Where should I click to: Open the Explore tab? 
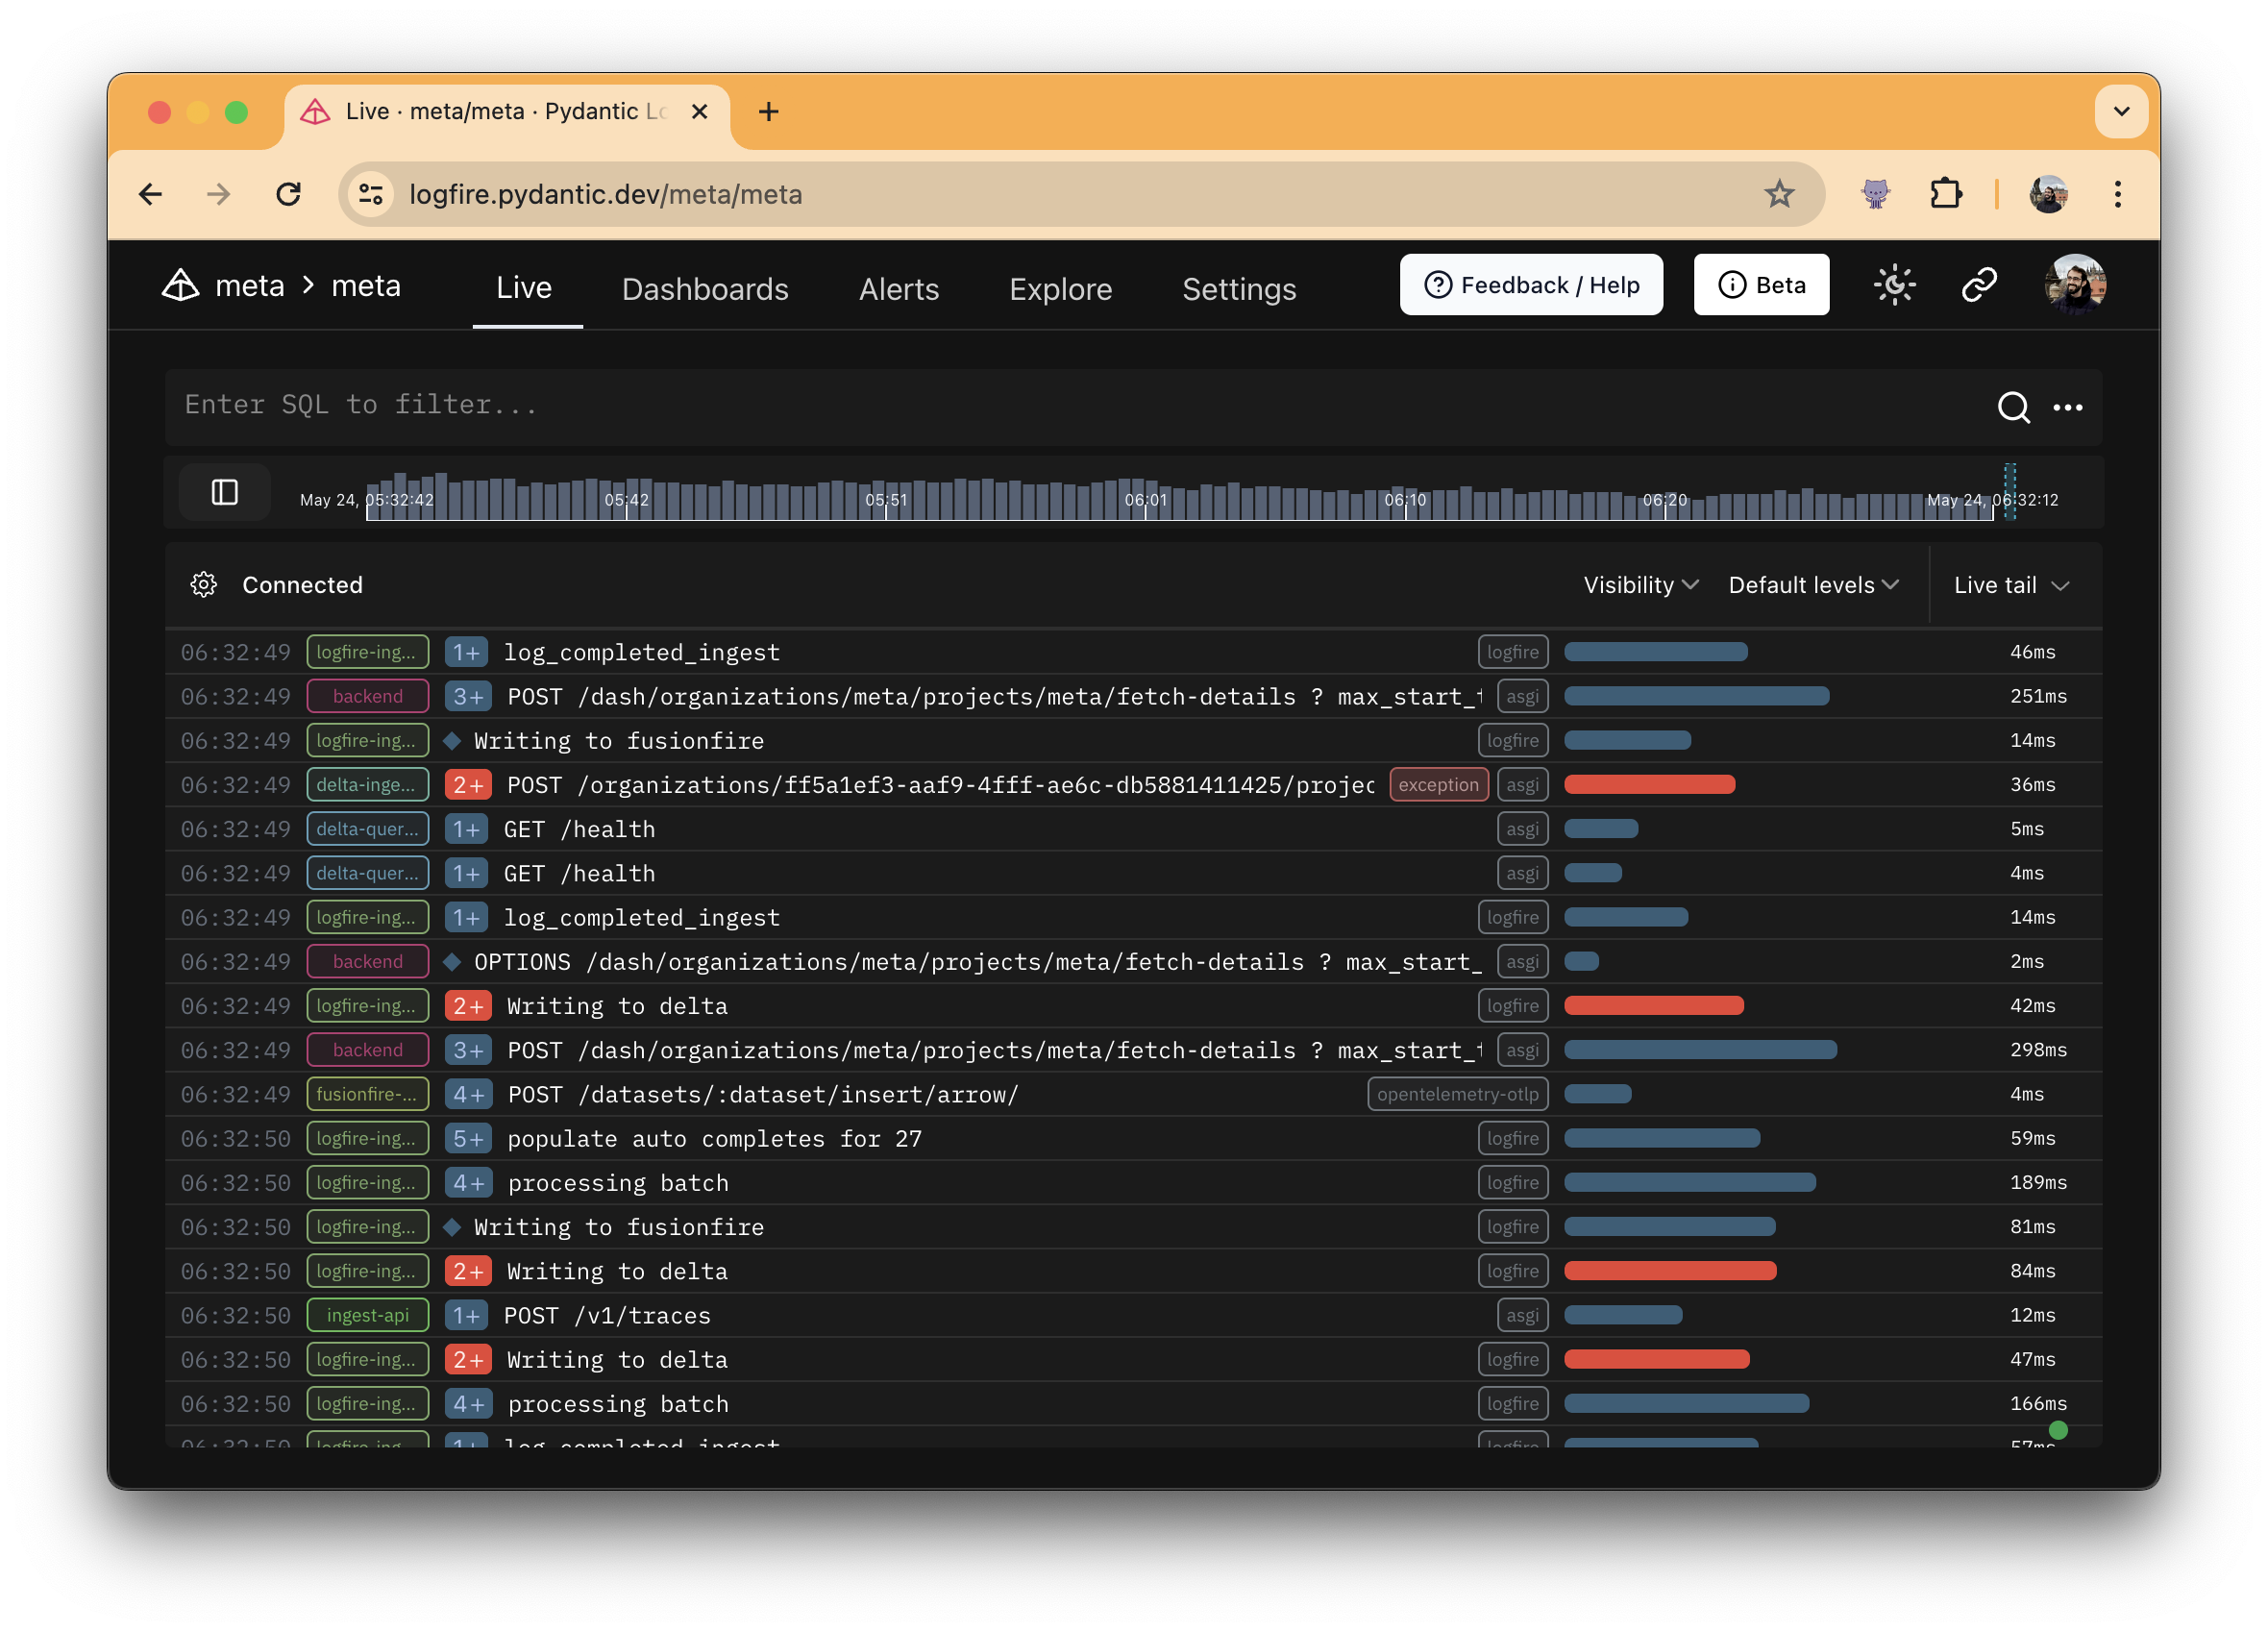[1060, 289]
